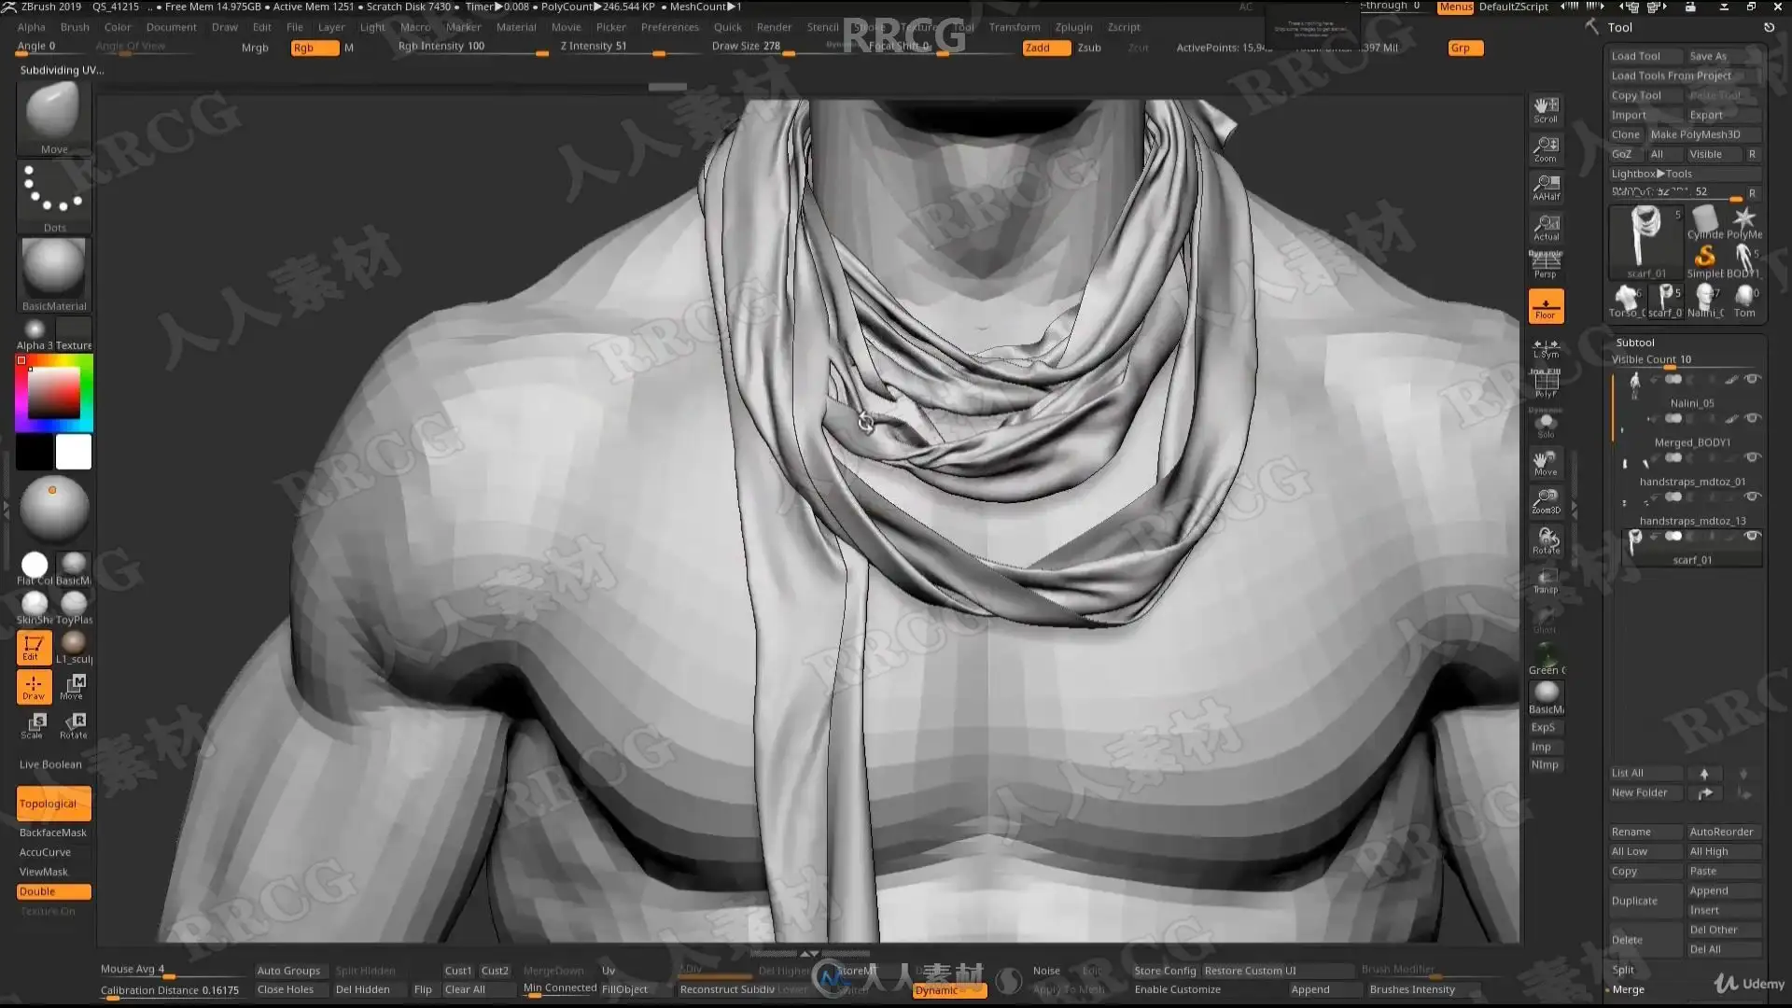The width and height of the screenshot is (1792, 1008).
Task: Select the Zoom3D icon
Action: [1546, 501]
